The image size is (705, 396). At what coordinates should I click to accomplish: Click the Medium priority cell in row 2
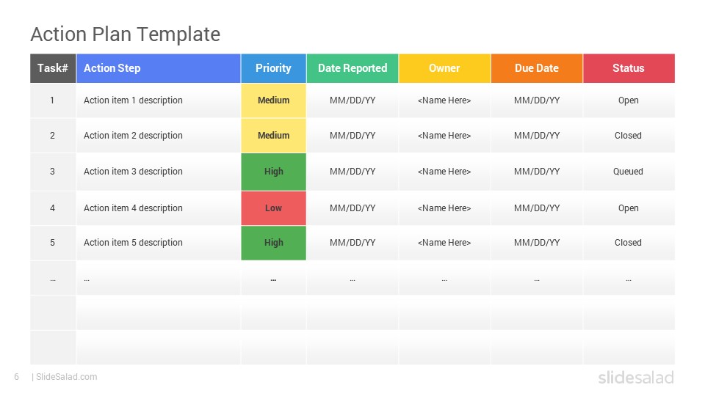tap(273, 136)
